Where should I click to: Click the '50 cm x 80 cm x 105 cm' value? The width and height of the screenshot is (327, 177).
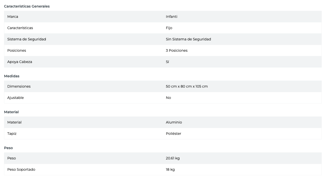(x=187, y=86)
